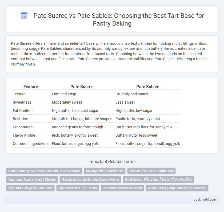Open 'Understanding Pâte Sucrée and Pâte Sablée' tag
This screenshot has height=212, width=224.
coord(44,171)
